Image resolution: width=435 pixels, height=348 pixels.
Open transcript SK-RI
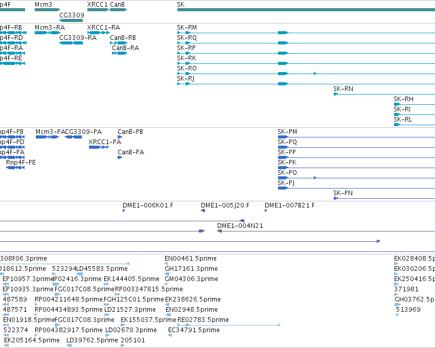(402, 109)
